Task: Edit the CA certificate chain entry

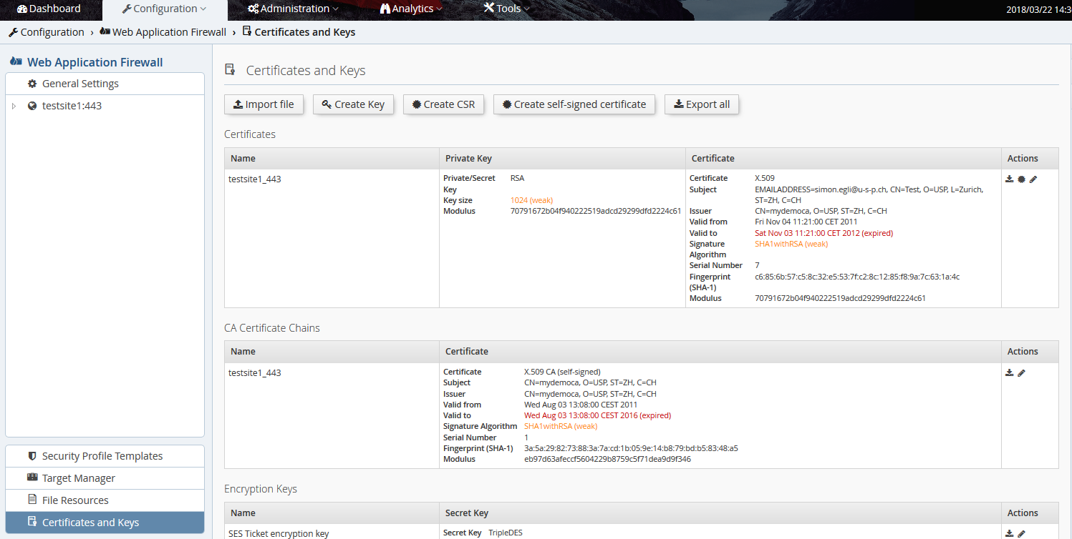Action: (x=1022, y=372)
